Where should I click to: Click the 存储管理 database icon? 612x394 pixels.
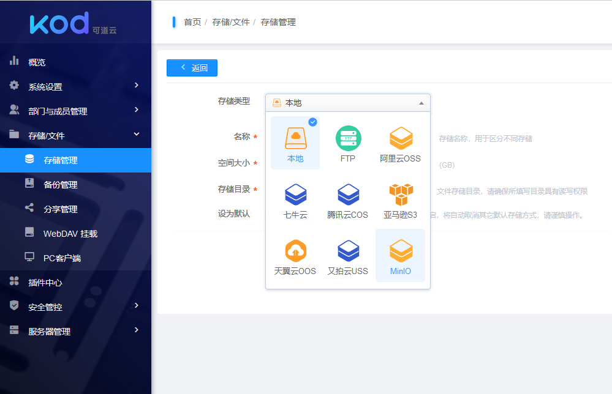(x=29, y=159)
